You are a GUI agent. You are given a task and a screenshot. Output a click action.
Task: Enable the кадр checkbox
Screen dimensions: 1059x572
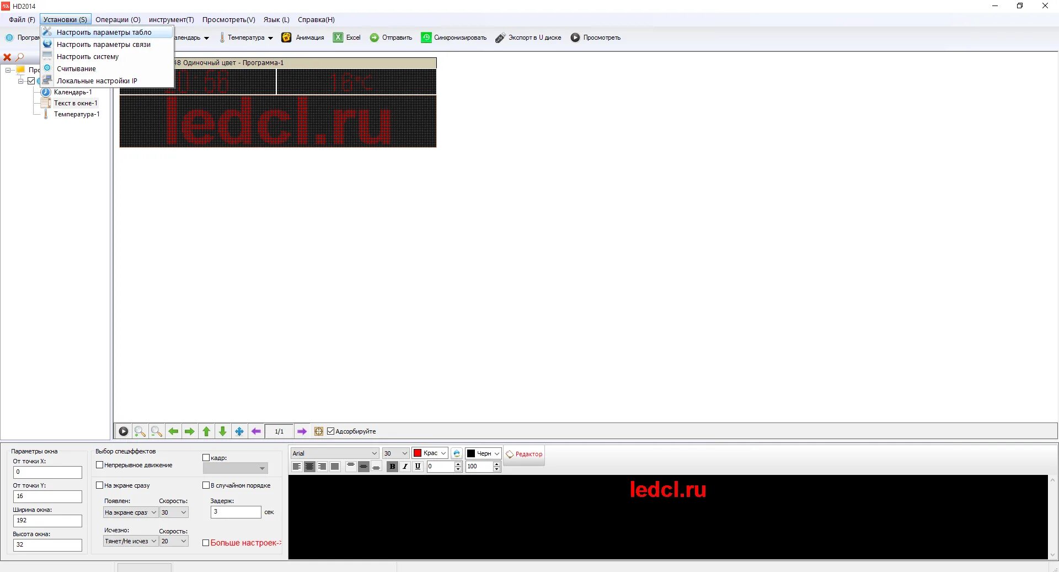click(x=206, y=458)
